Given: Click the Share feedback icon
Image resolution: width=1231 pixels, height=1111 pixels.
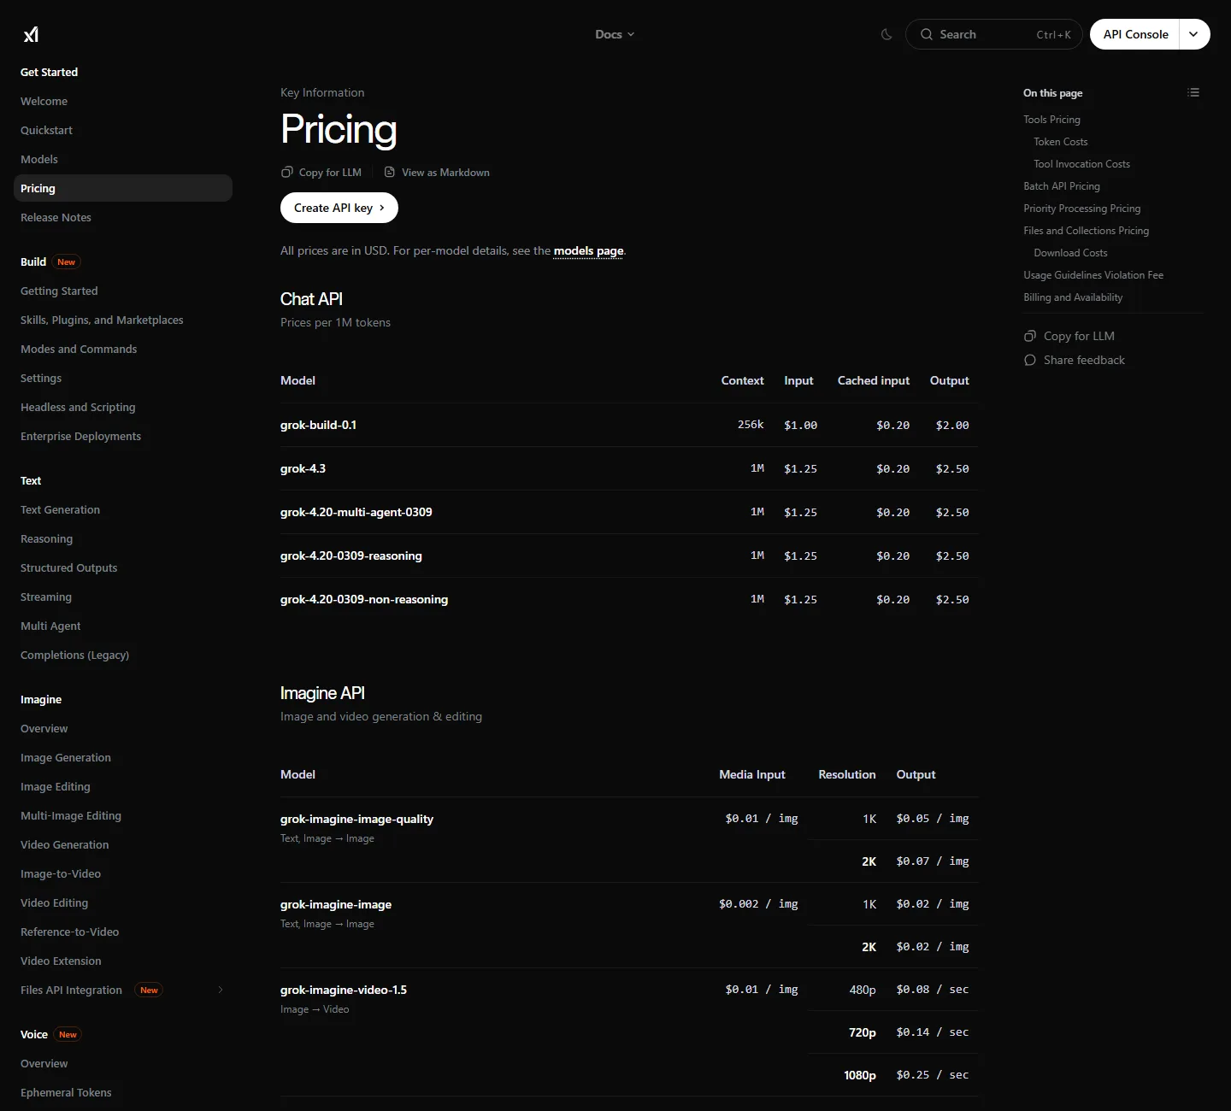Looking at the screenshot, I should coord(1030,360).
